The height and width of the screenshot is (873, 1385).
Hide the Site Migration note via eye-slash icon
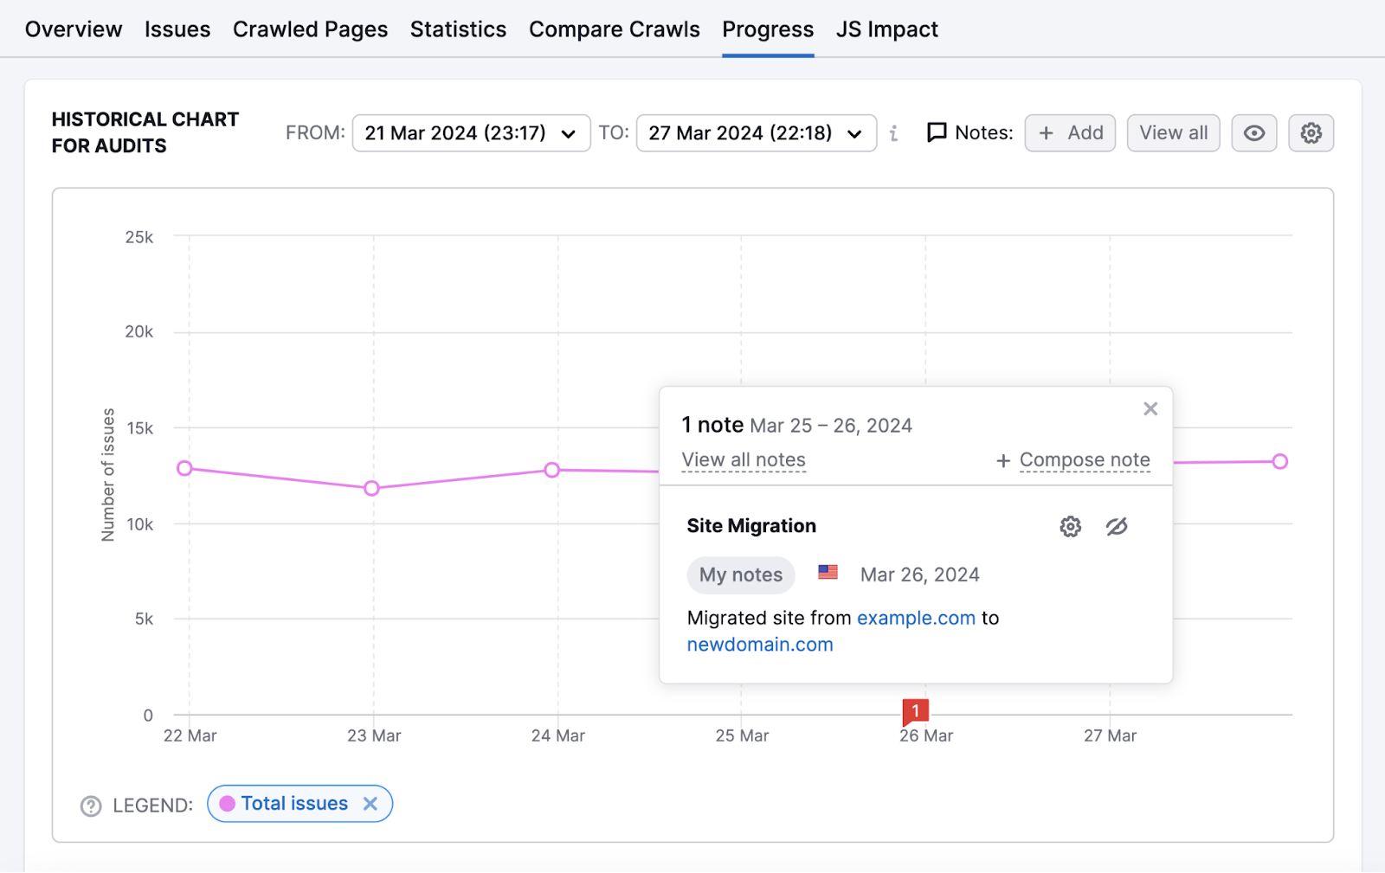pyautogui.click(x=1117, y=526)
